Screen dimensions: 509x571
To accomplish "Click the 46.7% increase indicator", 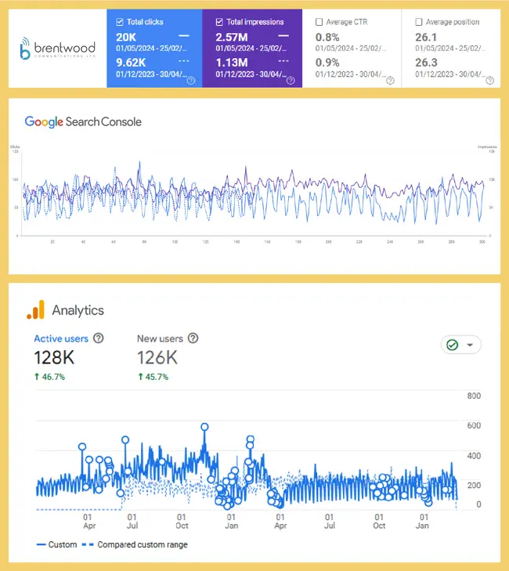I will [x=49, y=377].
